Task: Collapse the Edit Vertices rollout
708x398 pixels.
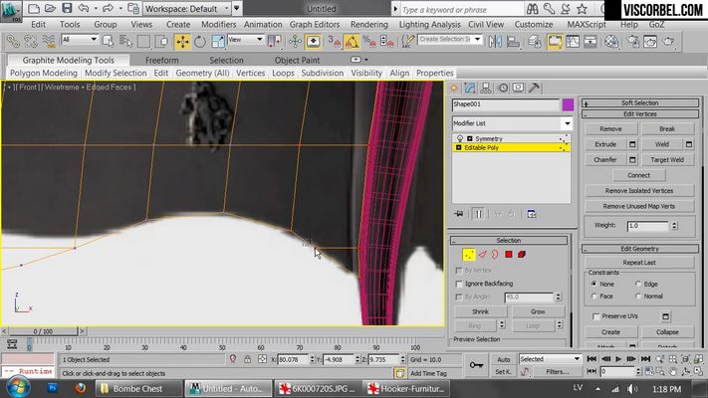Action: click(640, 114)
